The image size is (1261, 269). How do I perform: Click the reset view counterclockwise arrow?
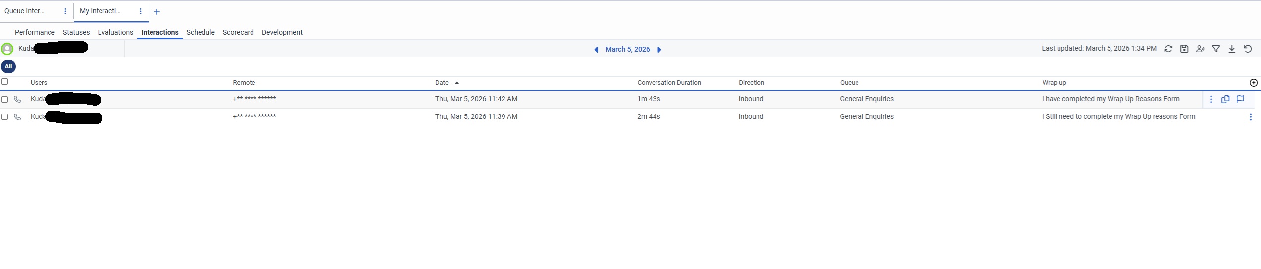pos(1248,49)
